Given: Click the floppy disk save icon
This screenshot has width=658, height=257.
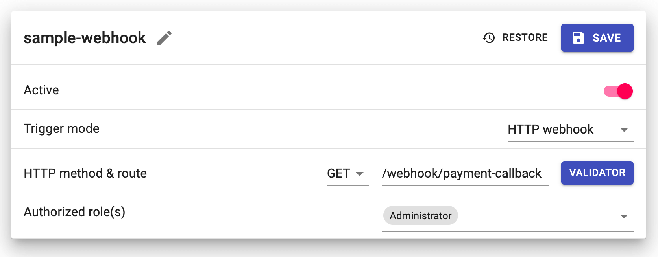Looking at the screenshot, I should [578, 38].
